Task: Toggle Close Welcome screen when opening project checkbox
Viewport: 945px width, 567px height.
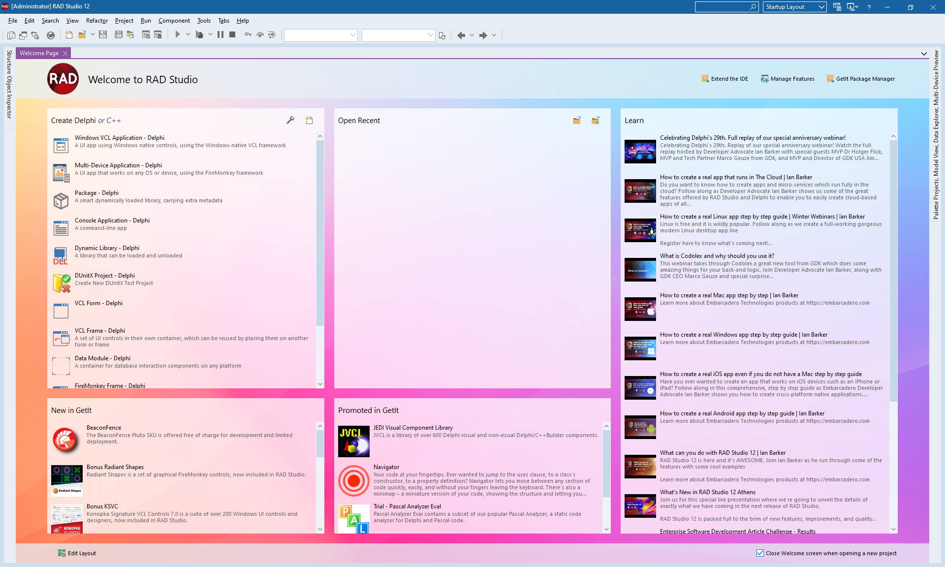Action: [x=760, y=553]
